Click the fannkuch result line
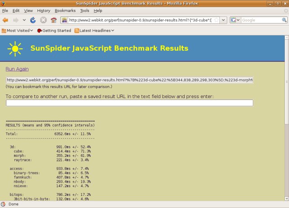Screen dimensions: 289x208 tap(51, 177)
